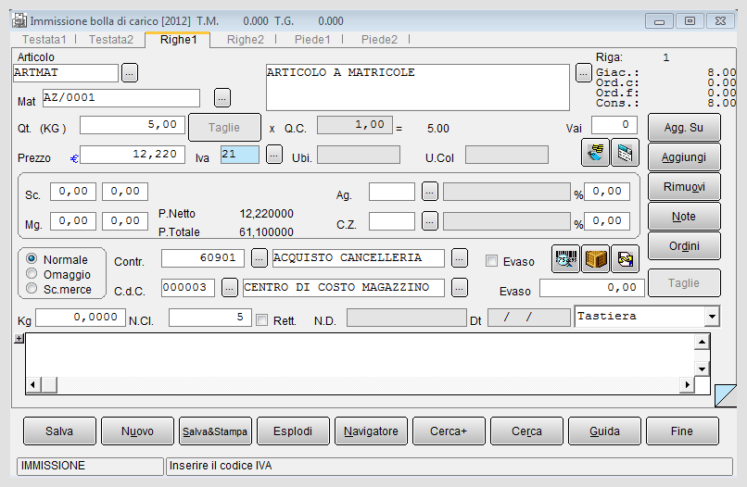This screenshot has height=487, width=747.
Task: Click the C.d.C. code field 000003
Action: click(188, 288)
